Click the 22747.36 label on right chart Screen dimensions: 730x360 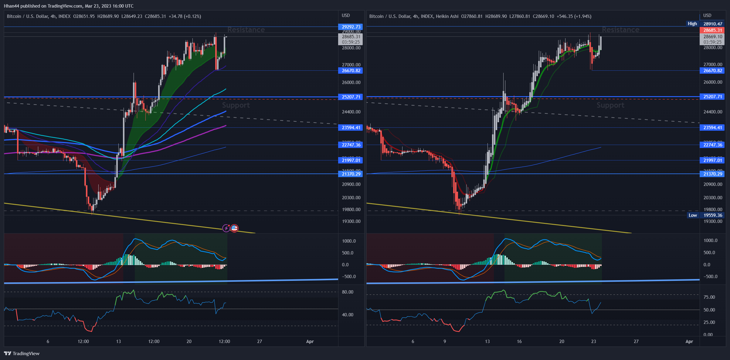(x=712, y=145)
